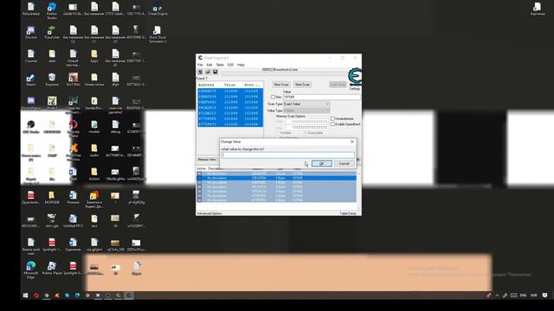Click the Cheat Engine logo Settings icon
This screenshot has height=311, width=554.
click(x=355, y=77)
